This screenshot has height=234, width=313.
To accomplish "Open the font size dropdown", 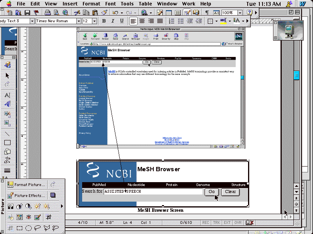I will 94,21.
